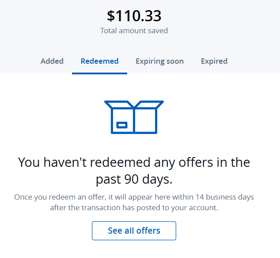Switch to the Expiring soon tab

(x=159, y=61)
